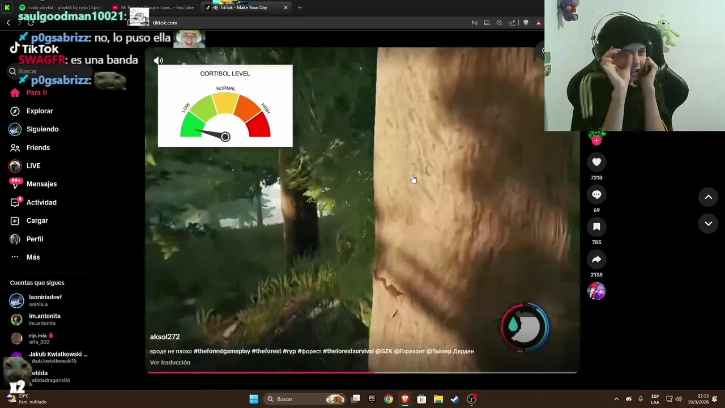Follow the creator with the red plus badge
The image size is (725, 408).
tap(596, 140)
